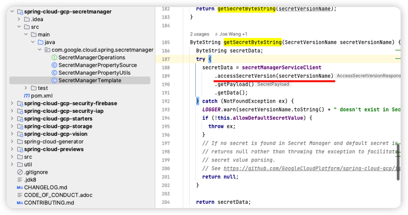Open the .jdk8 file
This screenshot has width=408, height=215.
point(30,179)
